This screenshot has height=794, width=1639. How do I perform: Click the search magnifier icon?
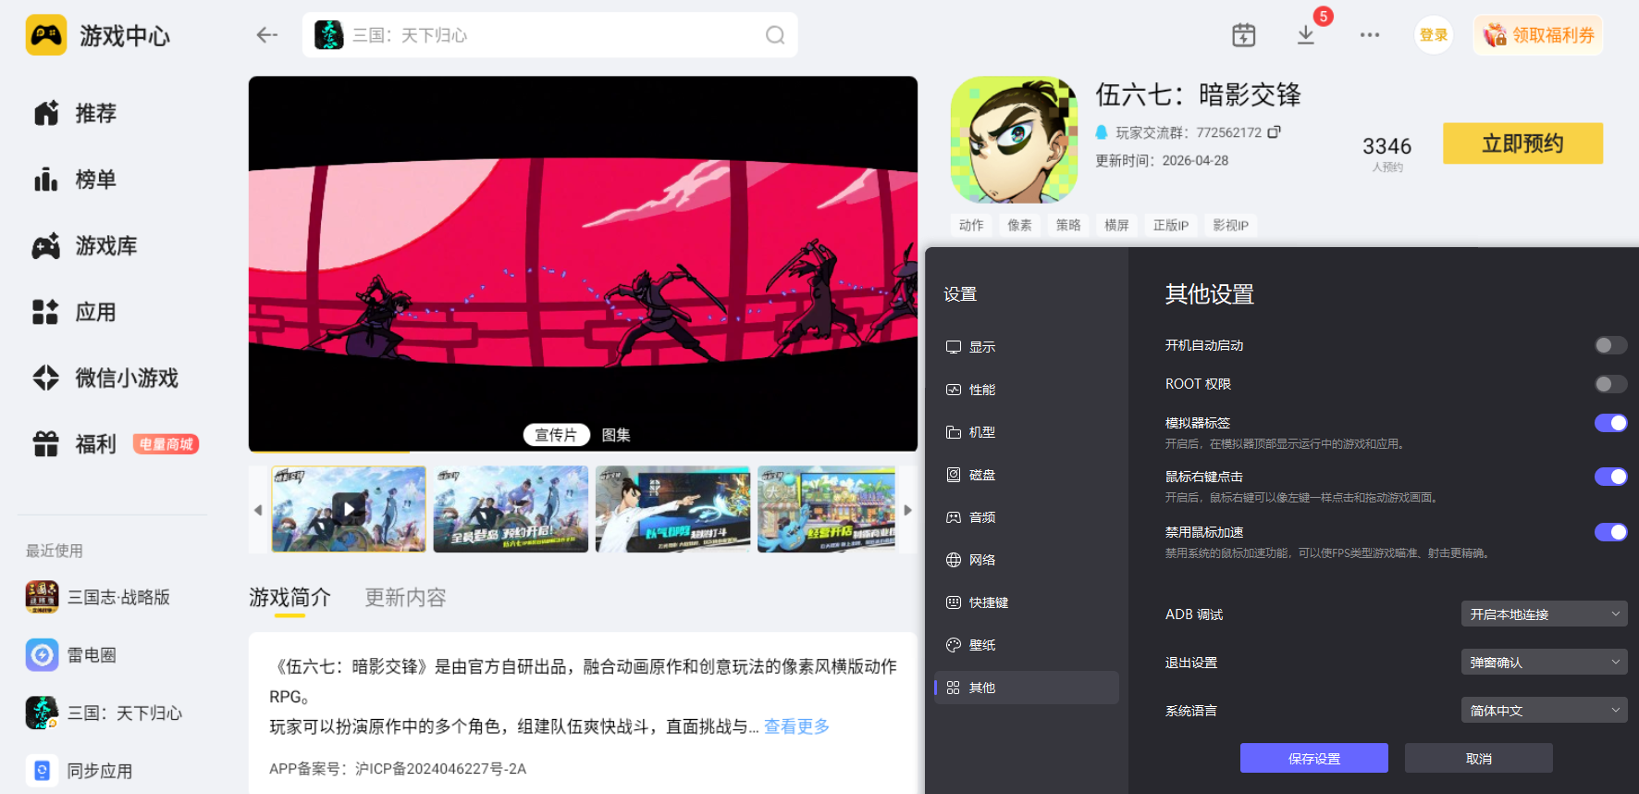click(x=775, y=35)
